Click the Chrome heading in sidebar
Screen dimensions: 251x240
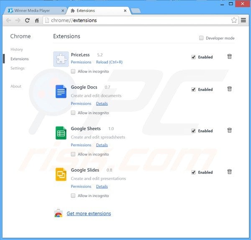coord(20,36)
